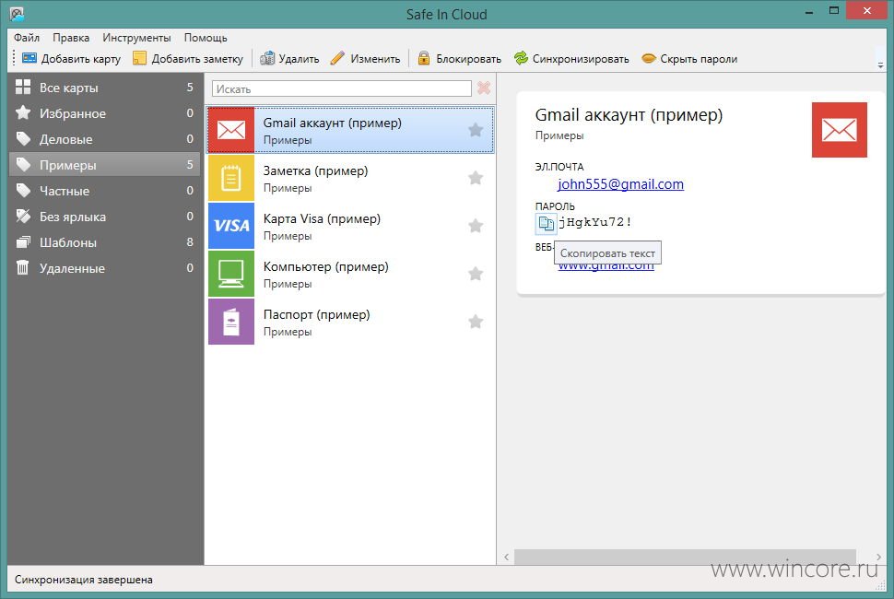The height and width of the screenshot is (599, 894).
Task: Clear search with the red X icon
Action: (x=484, y=88)
